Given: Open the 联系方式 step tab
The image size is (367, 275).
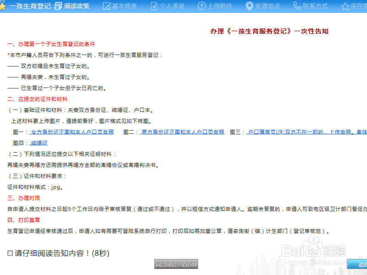Looking at the screenshot, I should click(315, 6).
